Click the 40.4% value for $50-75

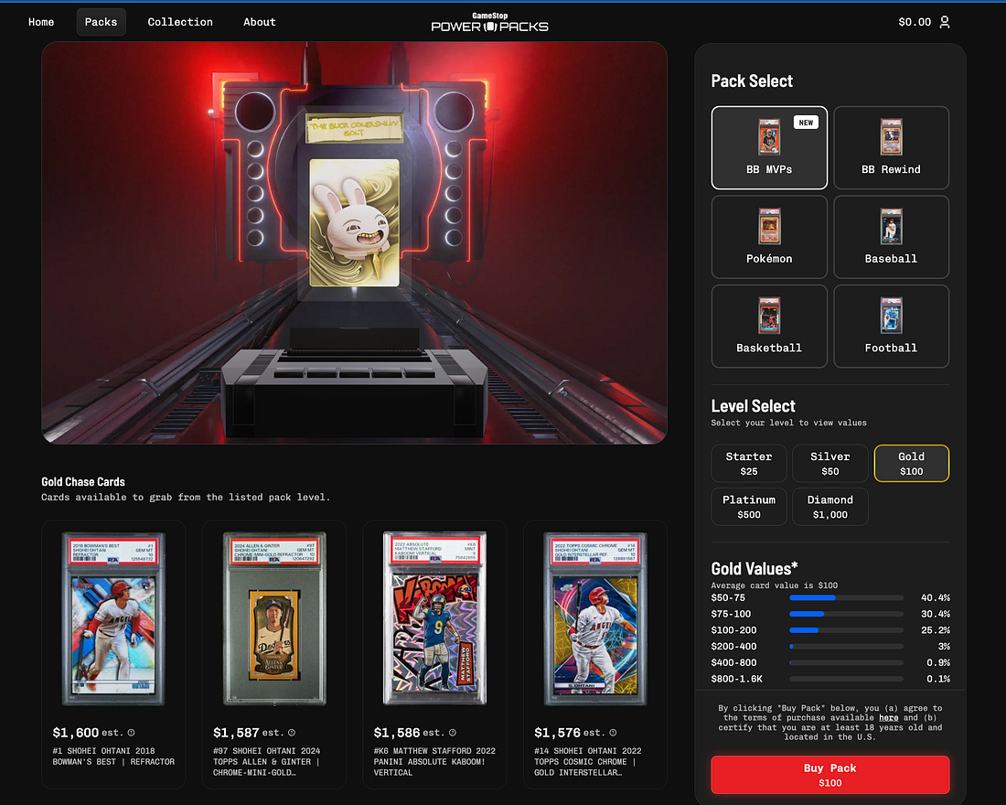click(936, 597)
